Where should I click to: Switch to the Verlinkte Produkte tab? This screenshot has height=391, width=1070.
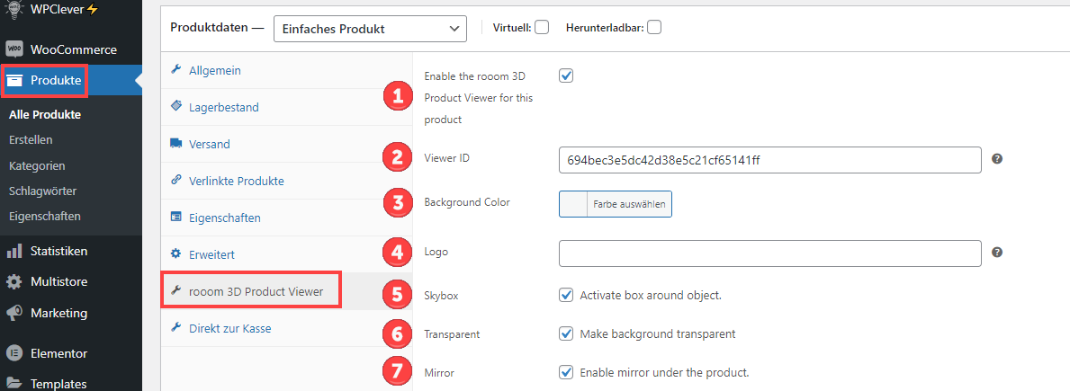click(236, 181)
